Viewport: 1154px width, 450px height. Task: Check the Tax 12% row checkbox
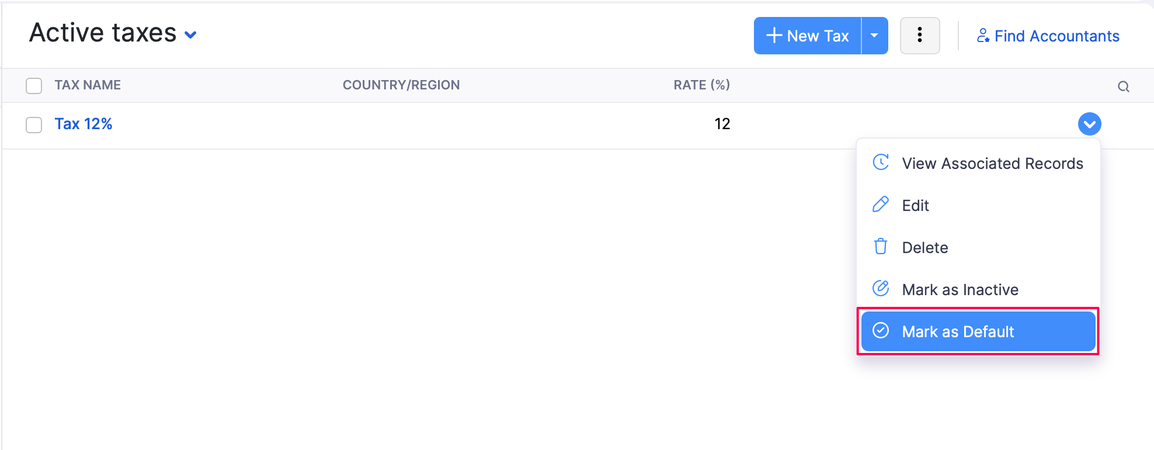34,125
